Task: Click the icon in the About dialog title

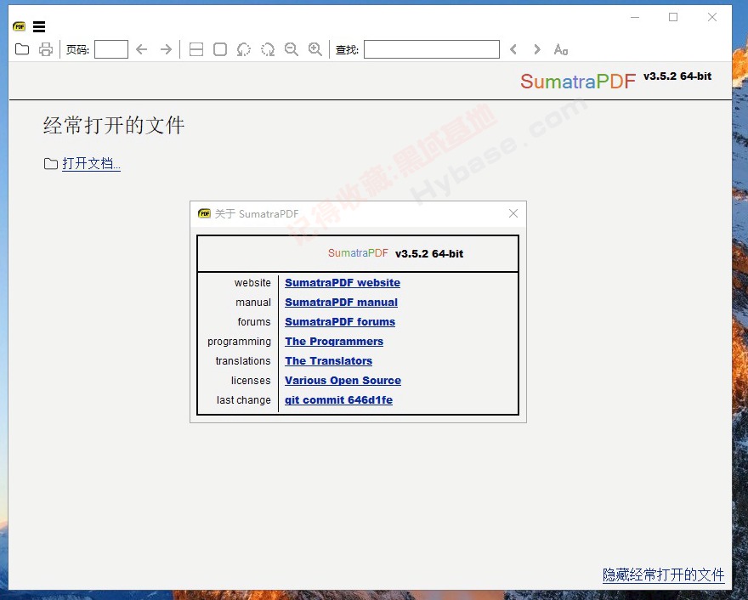Action: pyautogui.click(x=204, y=213)
